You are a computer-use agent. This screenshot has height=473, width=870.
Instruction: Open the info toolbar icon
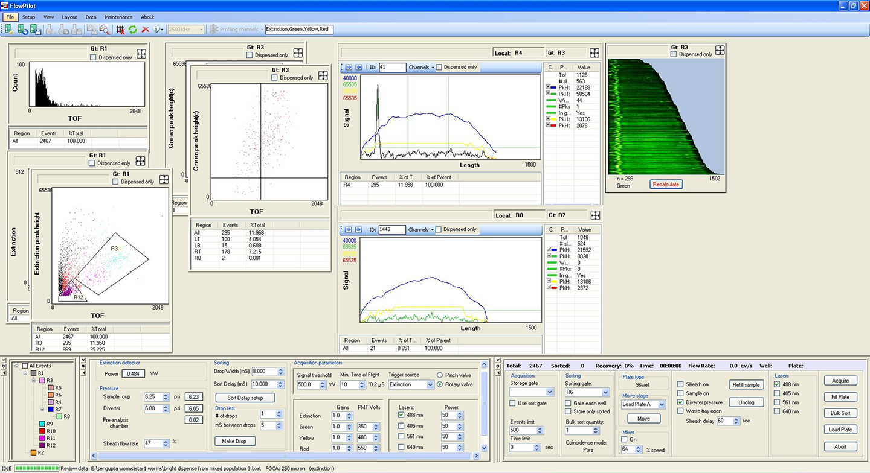pyautogui.click(x=156, y=29)
